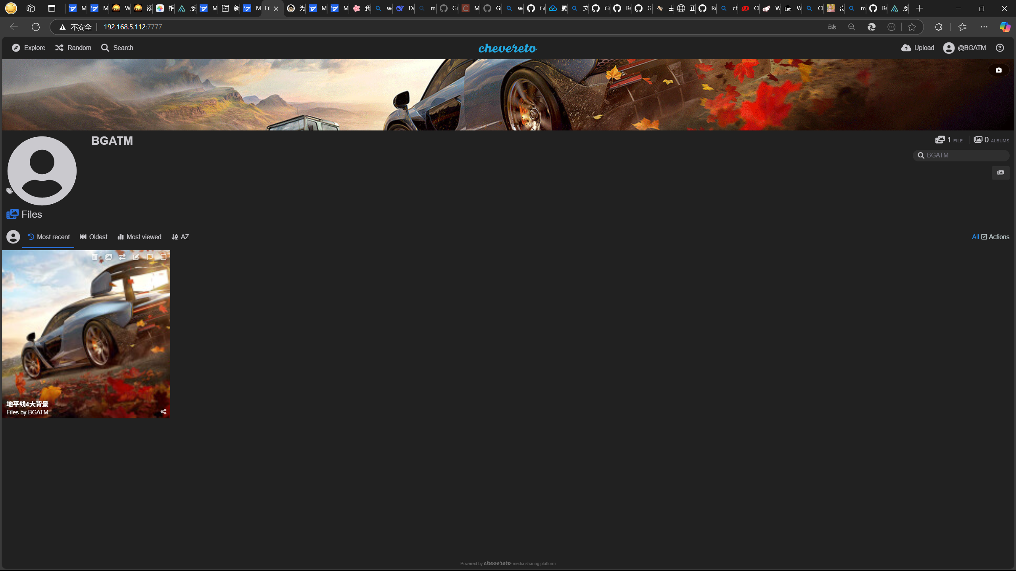Click the transfer-owner arrows icon on the thumbnail

tap(122, 257)
